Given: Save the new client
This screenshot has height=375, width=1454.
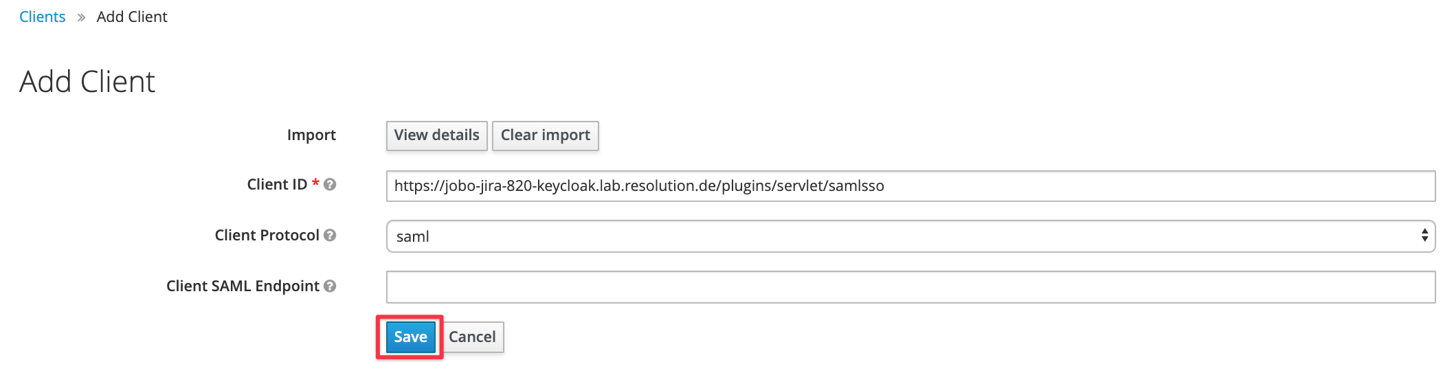Looking at the screenshot, I should click(410, 337).
